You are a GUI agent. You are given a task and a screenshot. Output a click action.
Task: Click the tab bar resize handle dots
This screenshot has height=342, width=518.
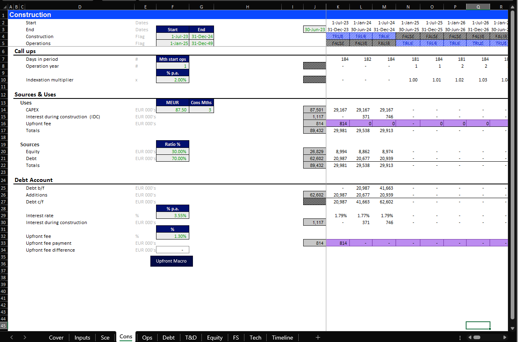(x=460, y=337)
